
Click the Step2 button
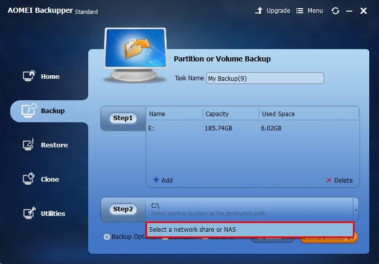(123, 209)
